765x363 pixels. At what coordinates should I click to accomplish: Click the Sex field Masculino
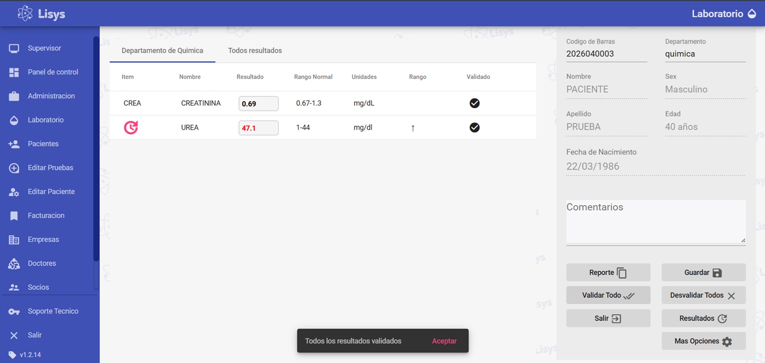(x=705, y=90)
